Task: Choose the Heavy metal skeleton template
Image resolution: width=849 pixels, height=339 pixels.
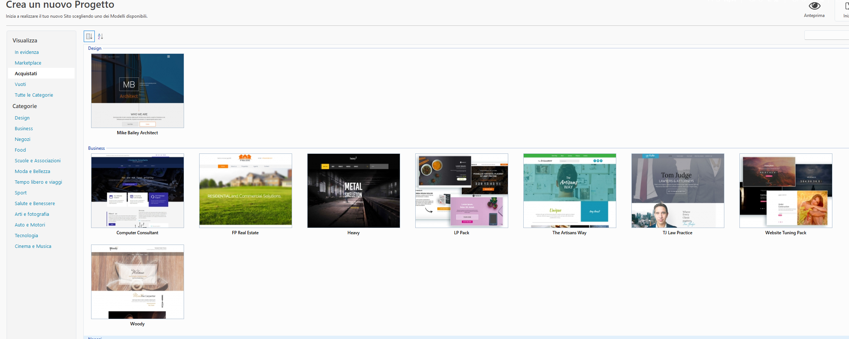Action: [x=353, y=191]
